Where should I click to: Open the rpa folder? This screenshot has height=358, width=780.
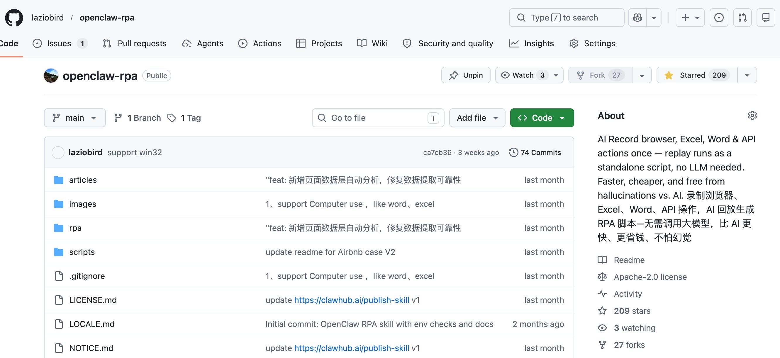[x=75, y=228]
